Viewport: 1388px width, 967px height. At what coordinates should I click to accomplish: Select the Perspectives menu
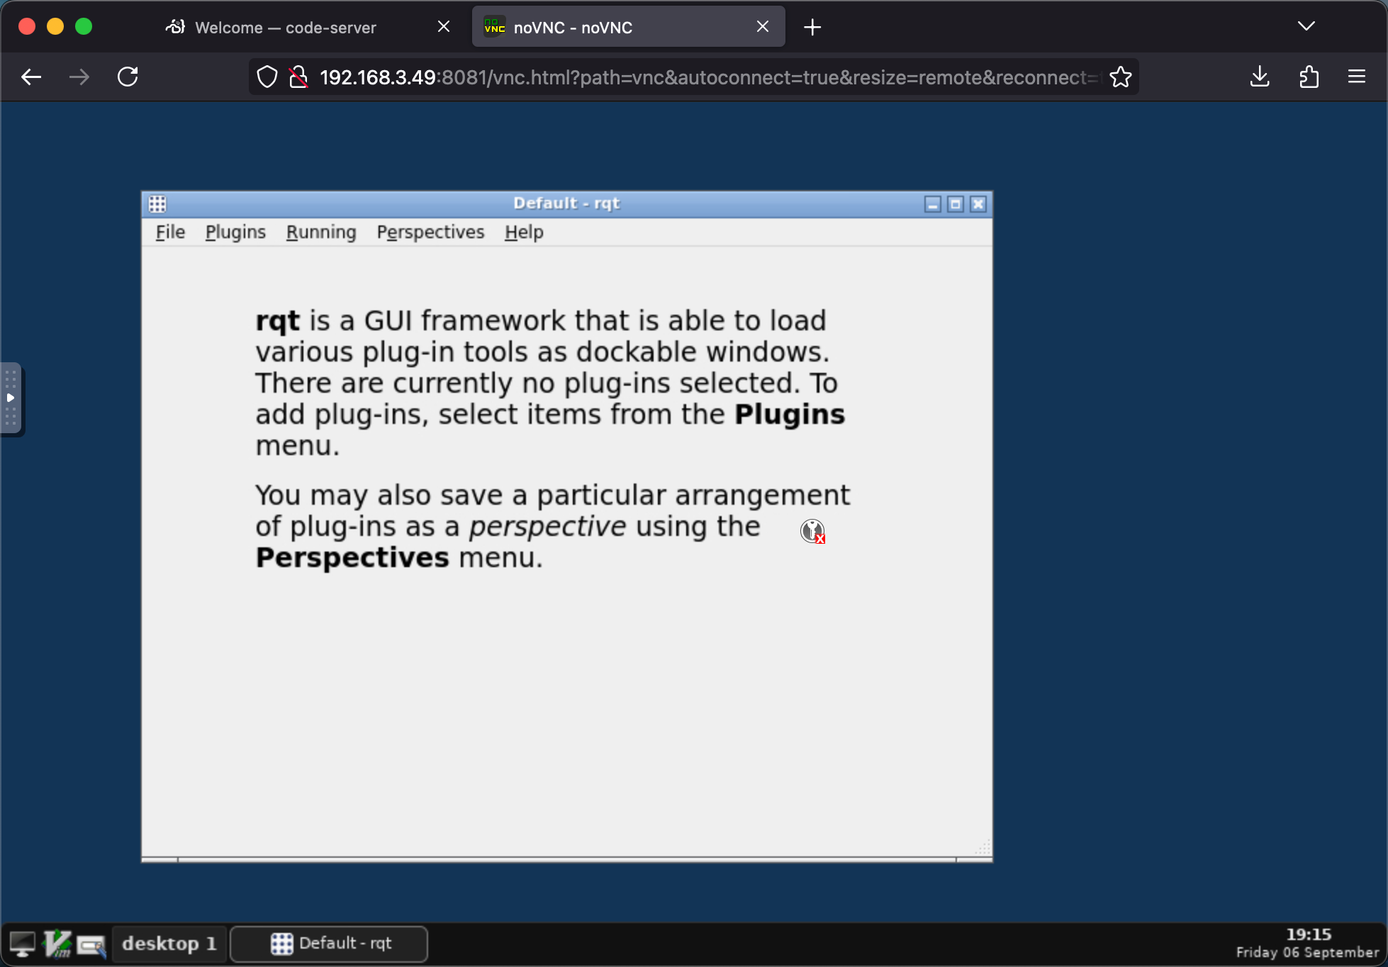click(x=430, y=232)
